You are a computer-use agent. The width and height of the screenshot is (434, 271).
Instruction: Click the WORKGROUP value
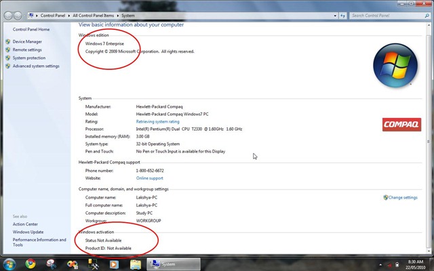tap(149, 221)
